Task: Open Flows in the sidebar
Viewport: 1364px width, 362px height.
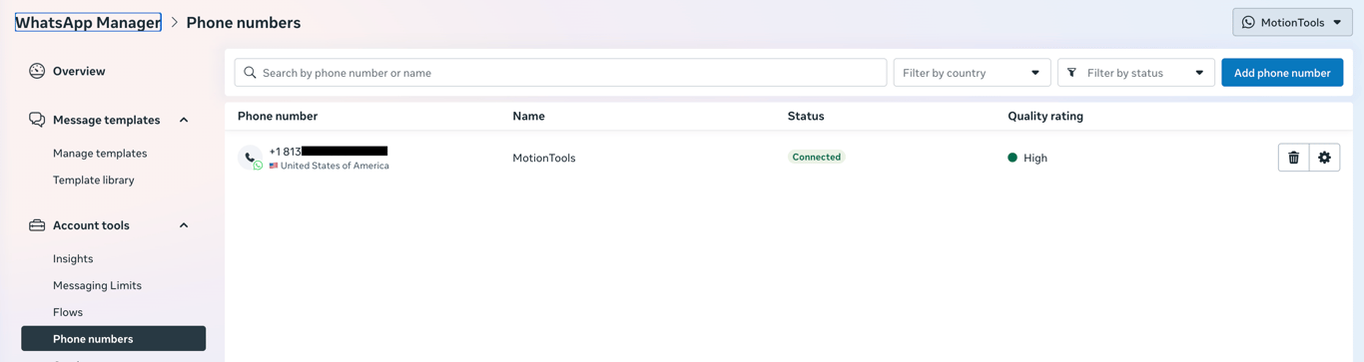Action: click(68, 312)
